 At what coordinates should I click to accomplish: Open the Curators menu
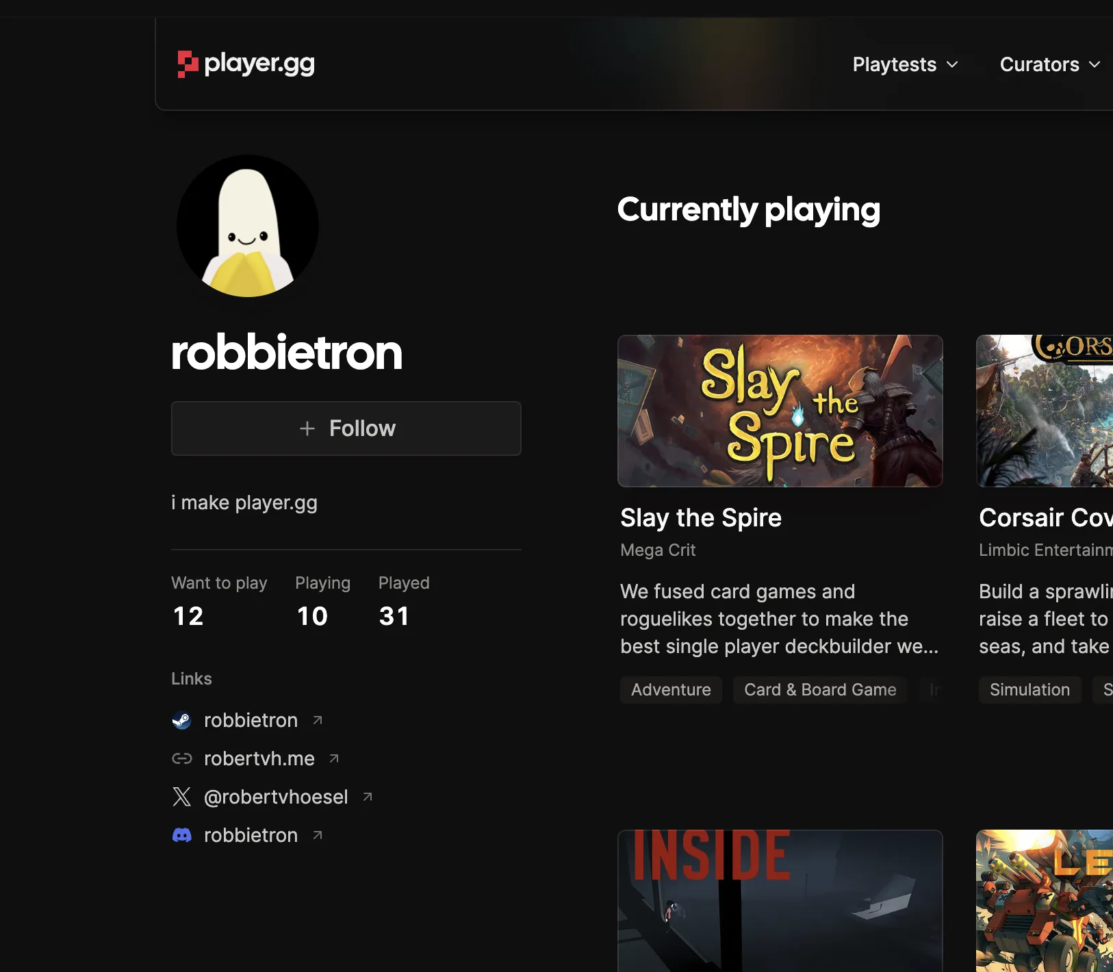[1050, 64]
